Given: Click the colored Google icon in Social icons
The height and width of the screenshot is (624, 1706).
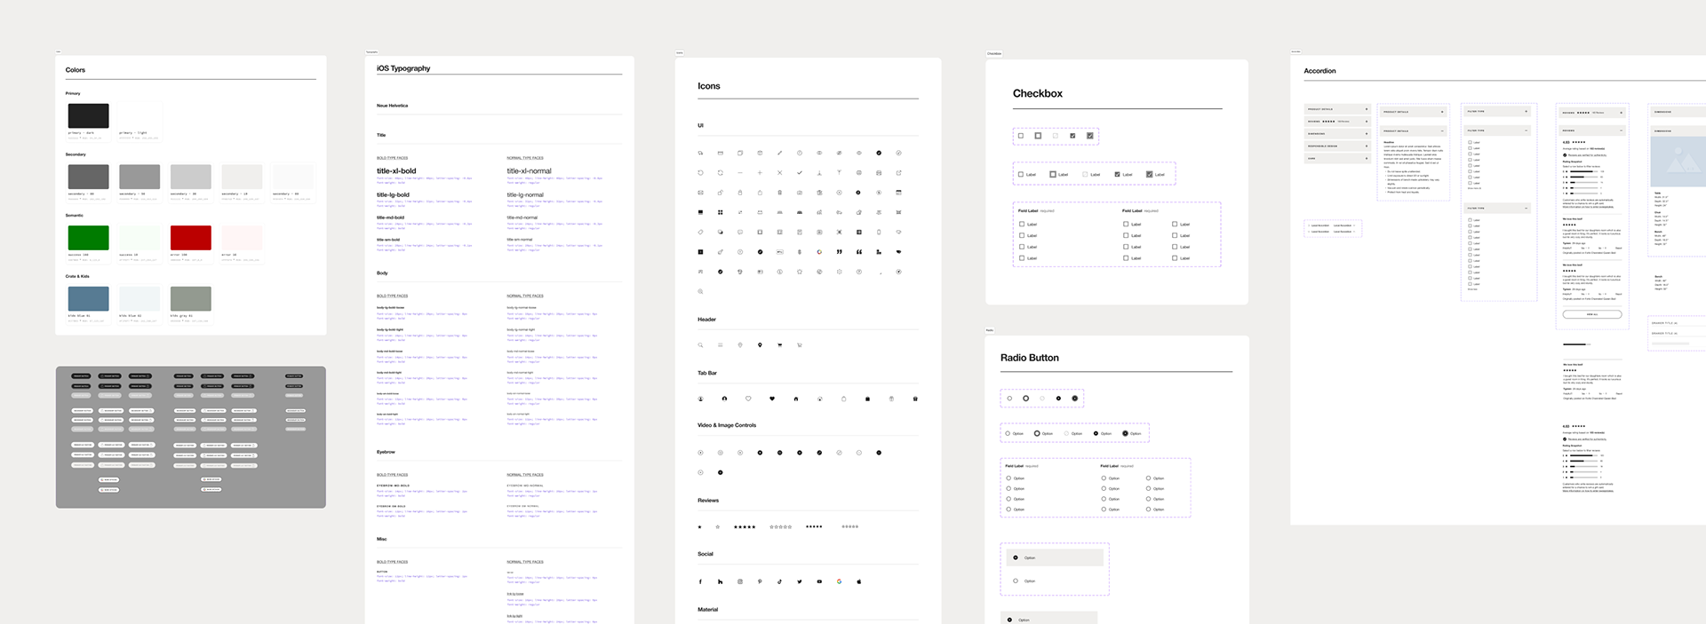Looking at the screenshot, I should pyautogui.click(x=839, y=582).
